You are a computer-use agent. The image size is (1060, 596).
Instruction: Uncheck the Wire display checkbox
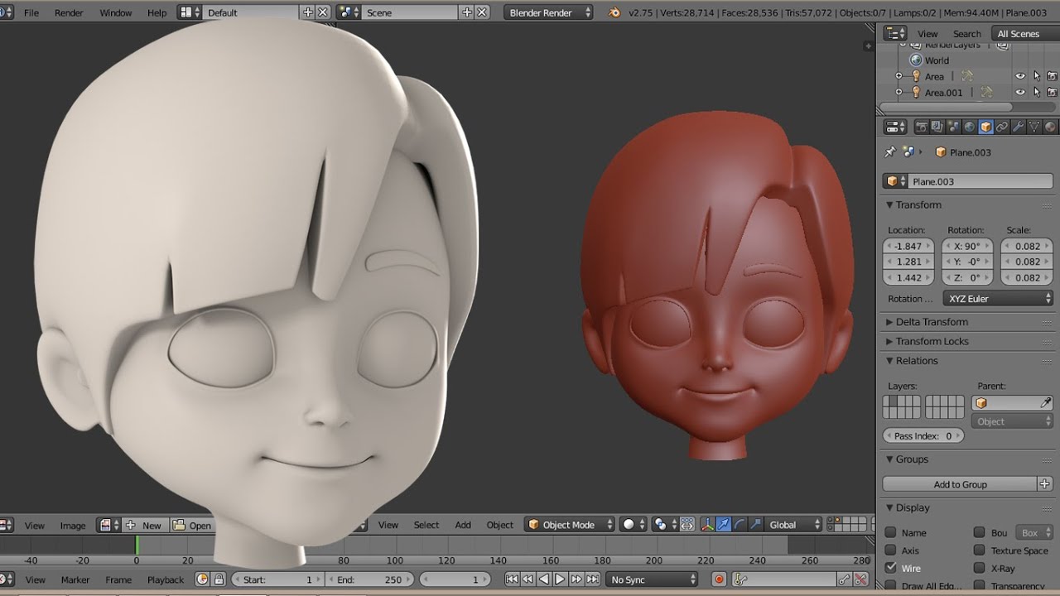891,569
